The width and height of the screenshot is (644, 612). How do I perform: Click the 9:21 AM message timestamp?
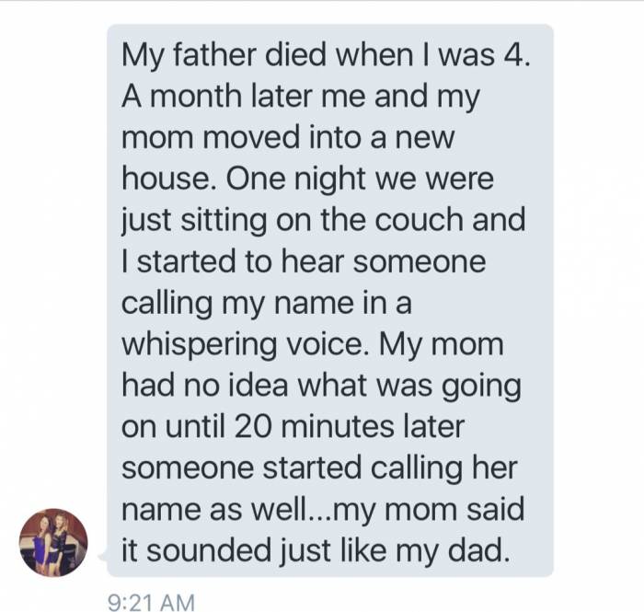[151, 603]
